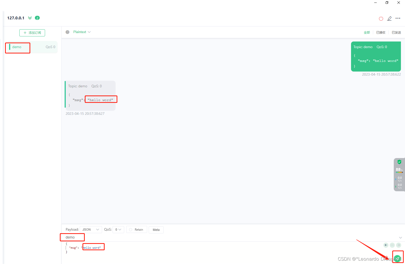The image size is (405, 264).
Task: Click the green message count badge
Action: [x=37, y=18]
